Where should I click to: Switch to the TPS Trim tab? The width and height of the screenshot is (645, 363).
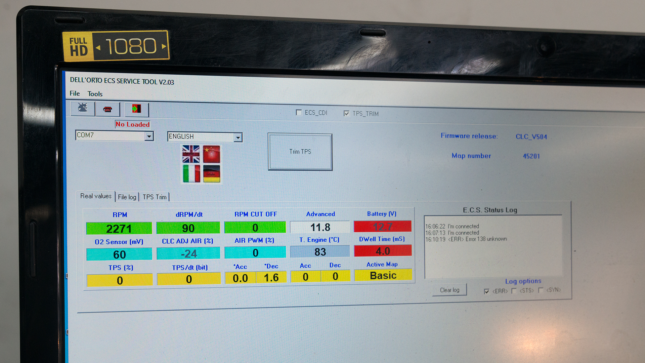155,197
